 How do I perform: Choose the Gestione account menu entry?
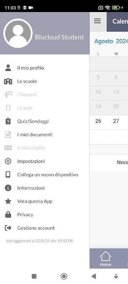point(44,228)
